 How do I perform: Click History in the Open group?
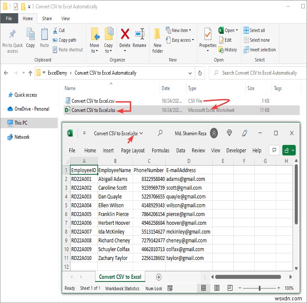pyautogui.click(x=228, y=50)
